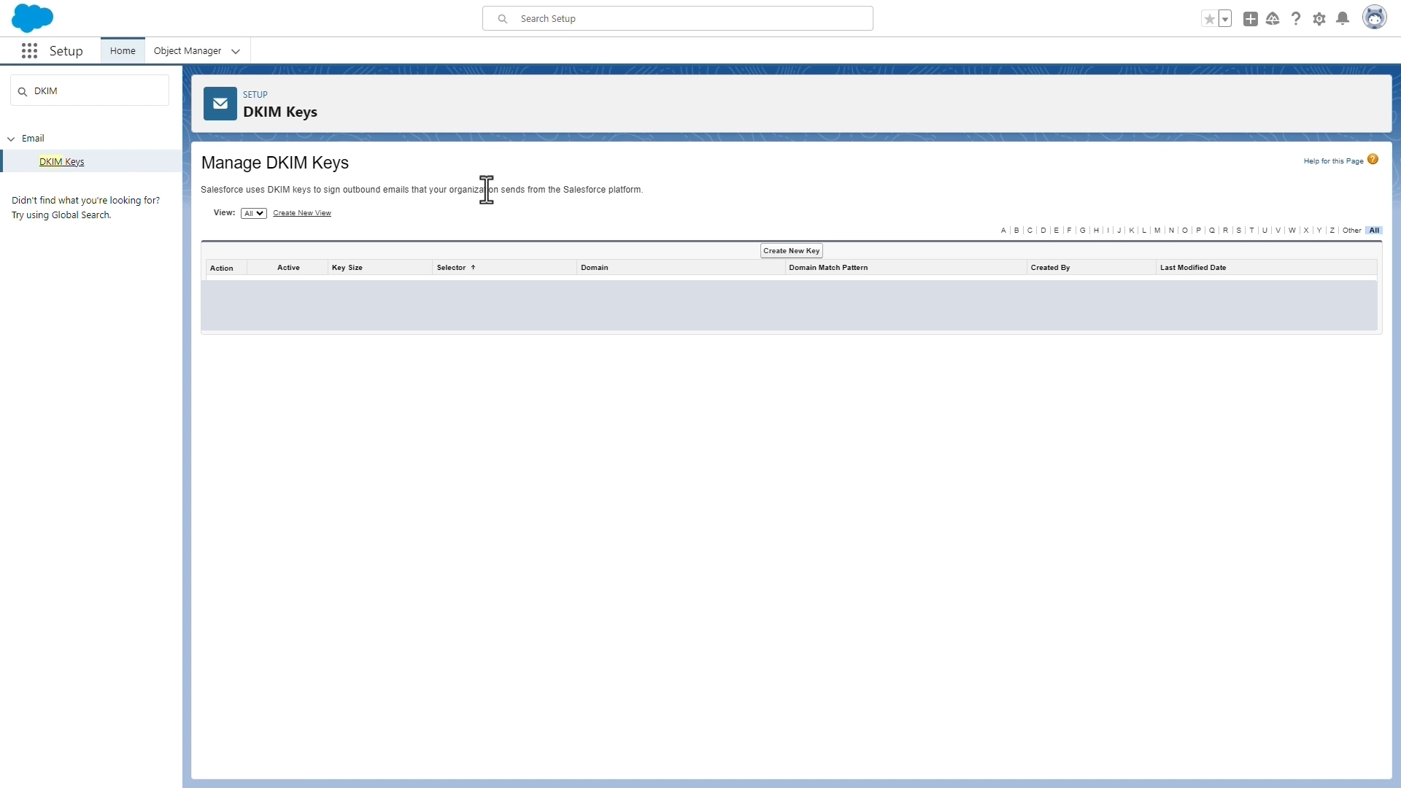Filter list by letter Z
Image resolution: width=1401 pixels, height=788 pixels.
point(1332,231)
